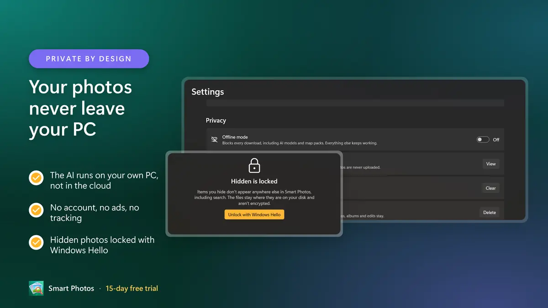Click the Delete button in Settings
548x308 pixels.
pos(490,212)
